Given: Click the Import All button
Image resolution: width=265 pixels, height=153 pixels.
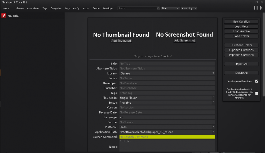Looking at the screenshot, I should 241,64.
